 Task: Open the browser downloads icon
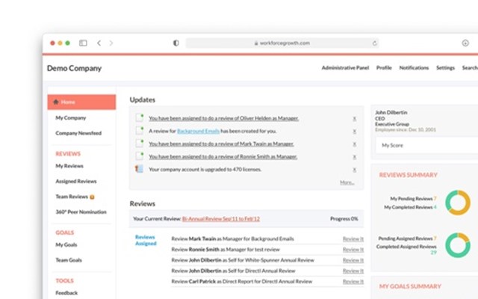click(x=465, y=43)
